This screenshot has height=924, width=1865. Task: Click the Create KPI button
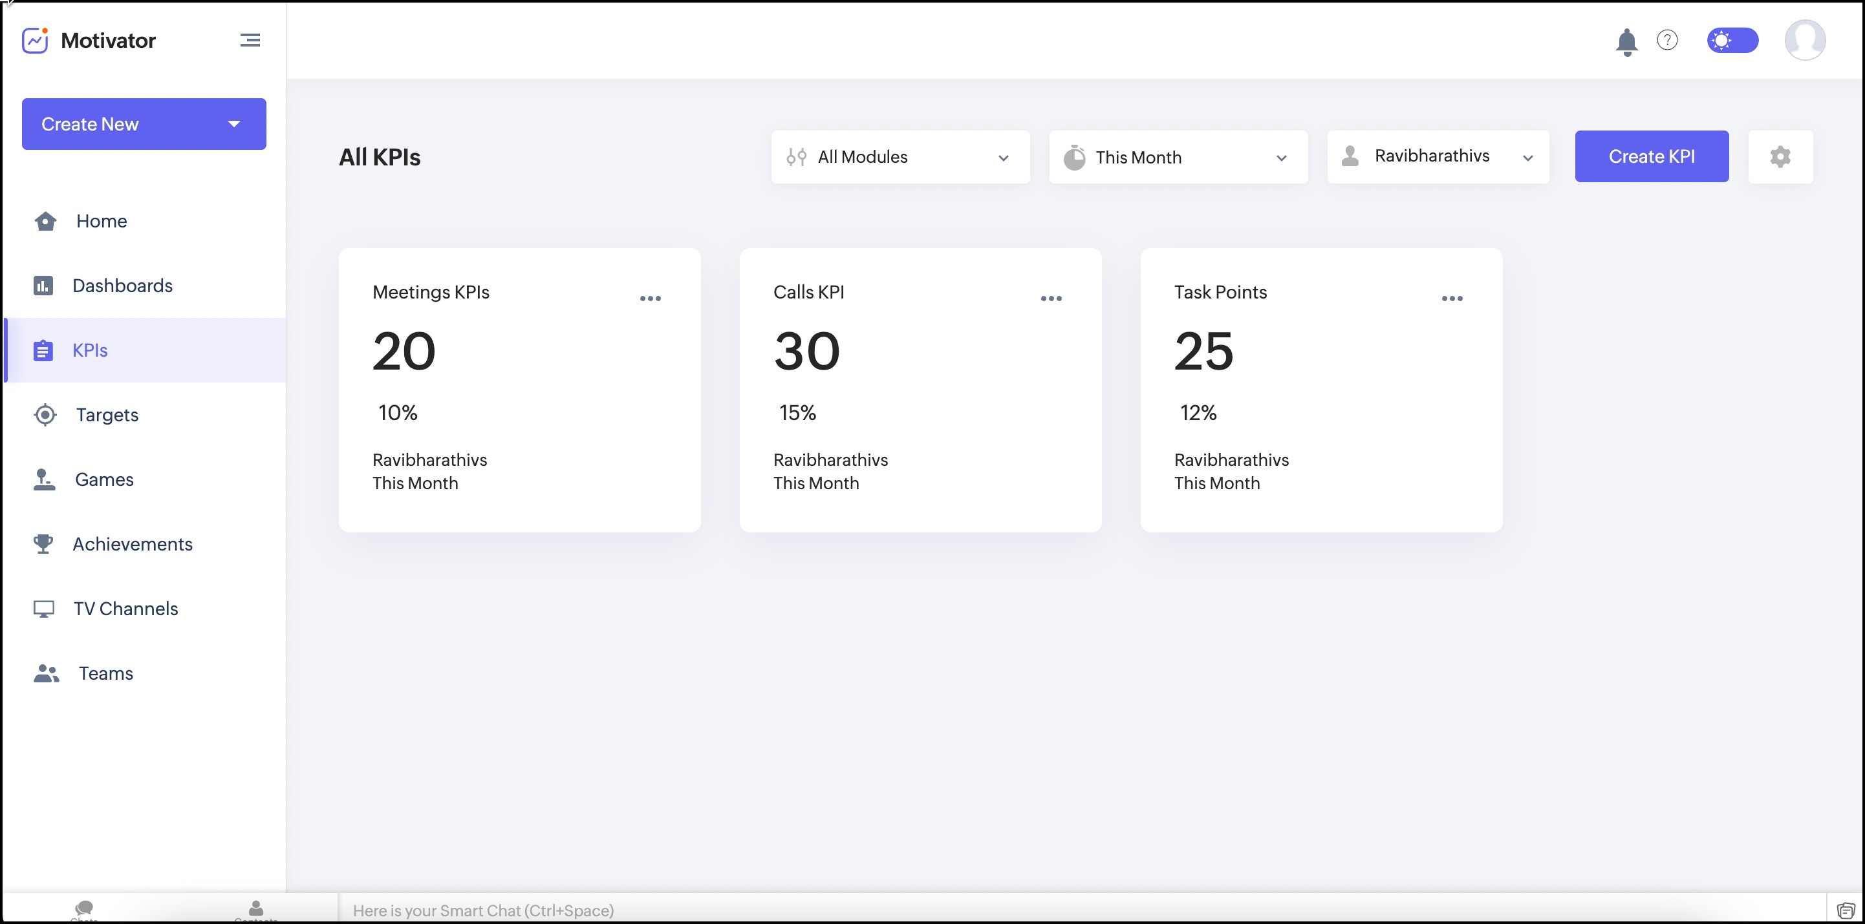[x=1651, y=156]
